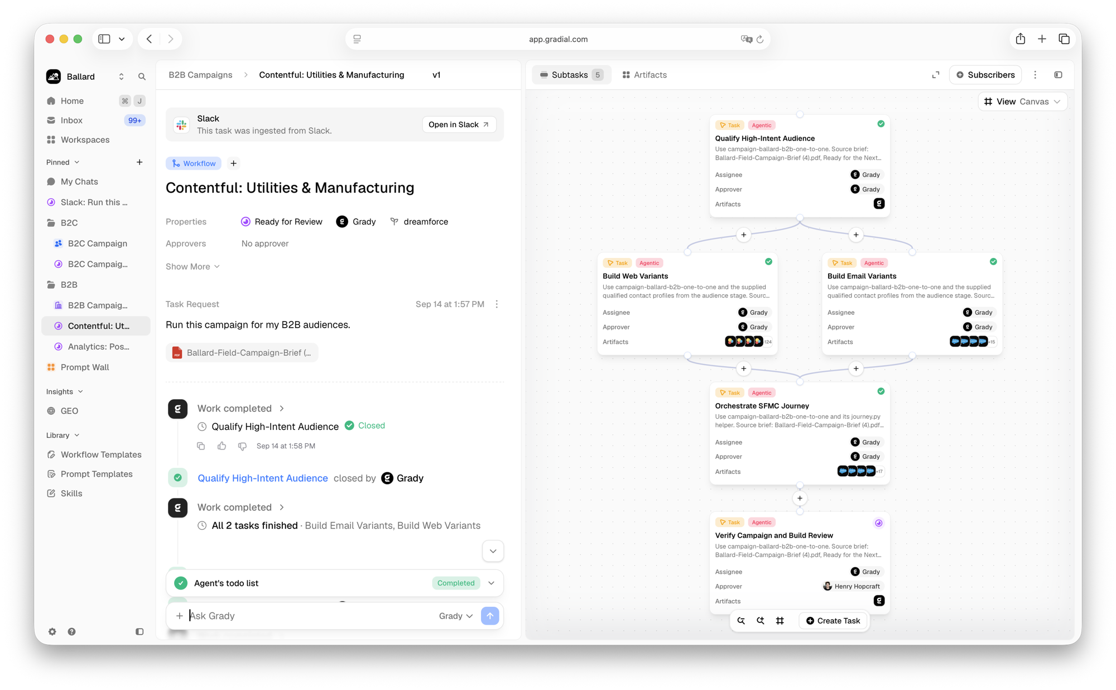Expand the canvas panel to fullscreen
The height and width of the screenshot is (690, 1116).
936,75
